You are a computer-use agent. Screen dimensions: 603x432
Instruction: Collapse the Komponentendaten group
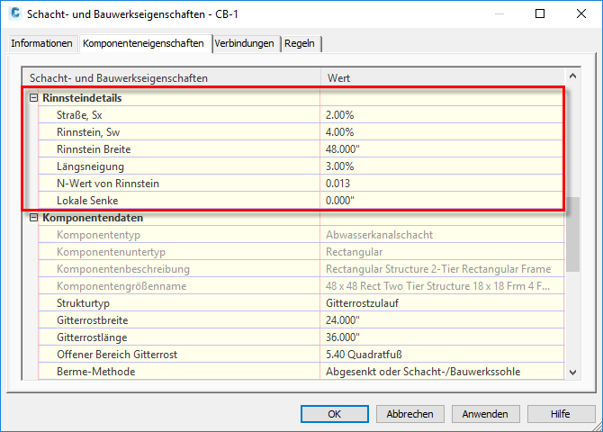click(34, 218)
